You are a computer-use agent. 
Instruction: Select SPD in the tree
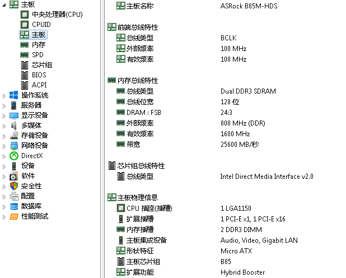point(38,55)
